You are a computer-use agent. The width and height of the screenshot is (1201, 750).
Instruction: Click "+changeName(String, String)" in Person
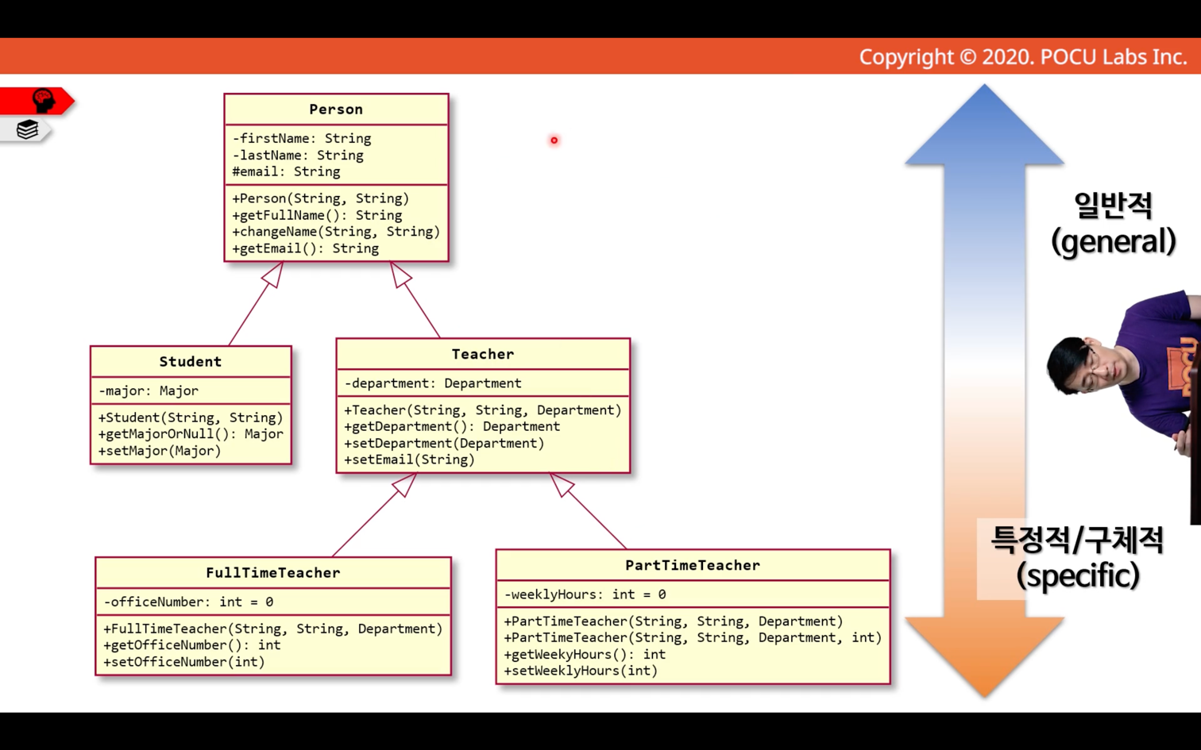(336, 232)
